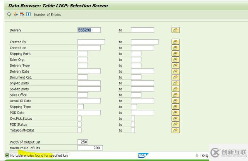Open multiple selection for POD Date
Screen dimensions: 248x161
(176, 112)
